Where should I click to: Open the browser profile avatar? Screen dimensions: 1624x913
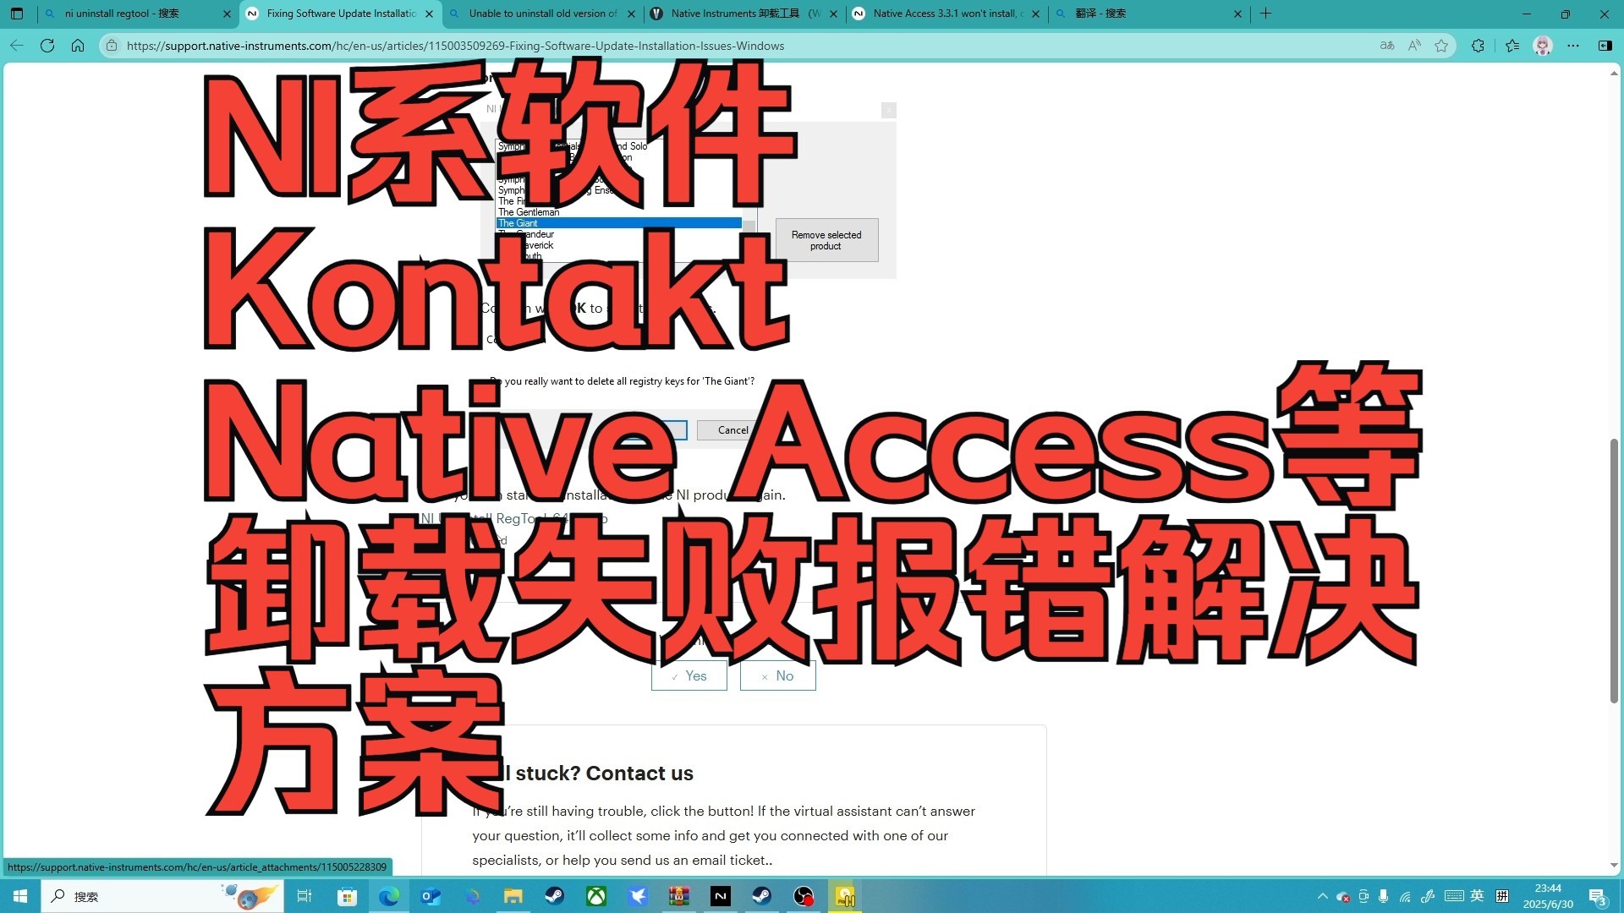click(x=1543, y=46)
